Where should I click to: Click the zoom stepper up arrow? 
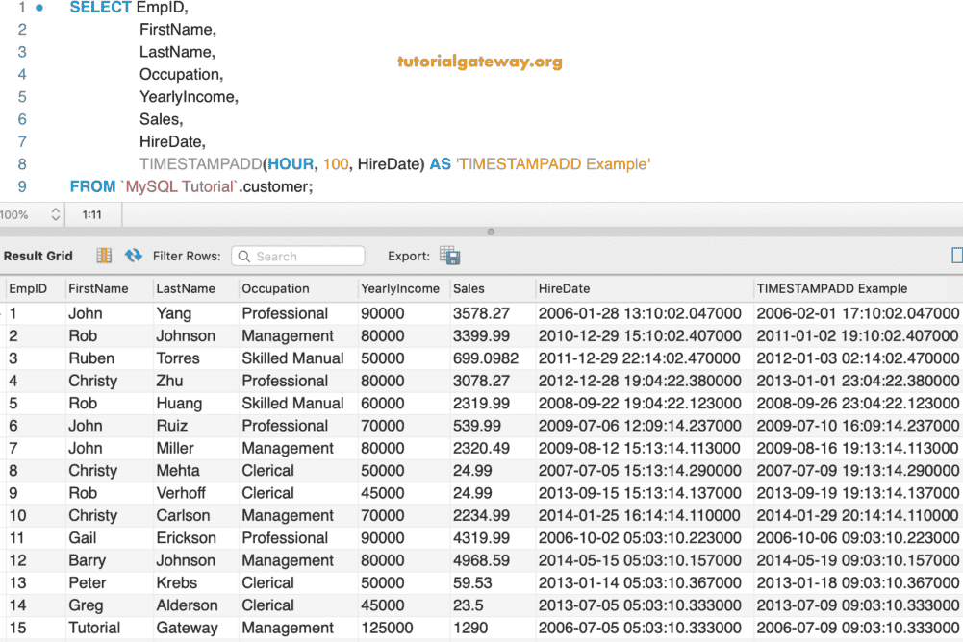pos(54,210)
